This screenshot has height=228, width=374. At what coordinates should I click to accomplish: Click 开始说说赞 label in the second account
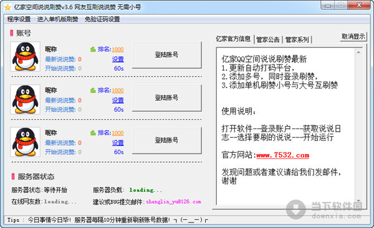(x=60, y=109)
